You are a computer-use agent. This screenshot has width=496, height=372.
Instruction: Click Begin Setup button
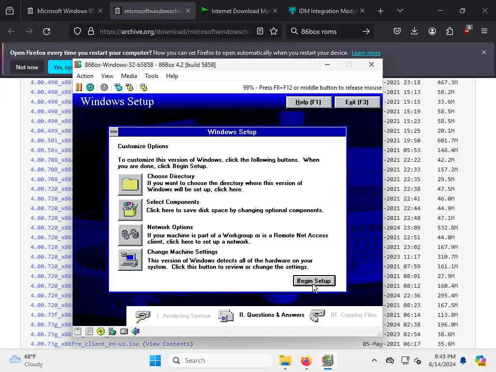click(314, 280)
